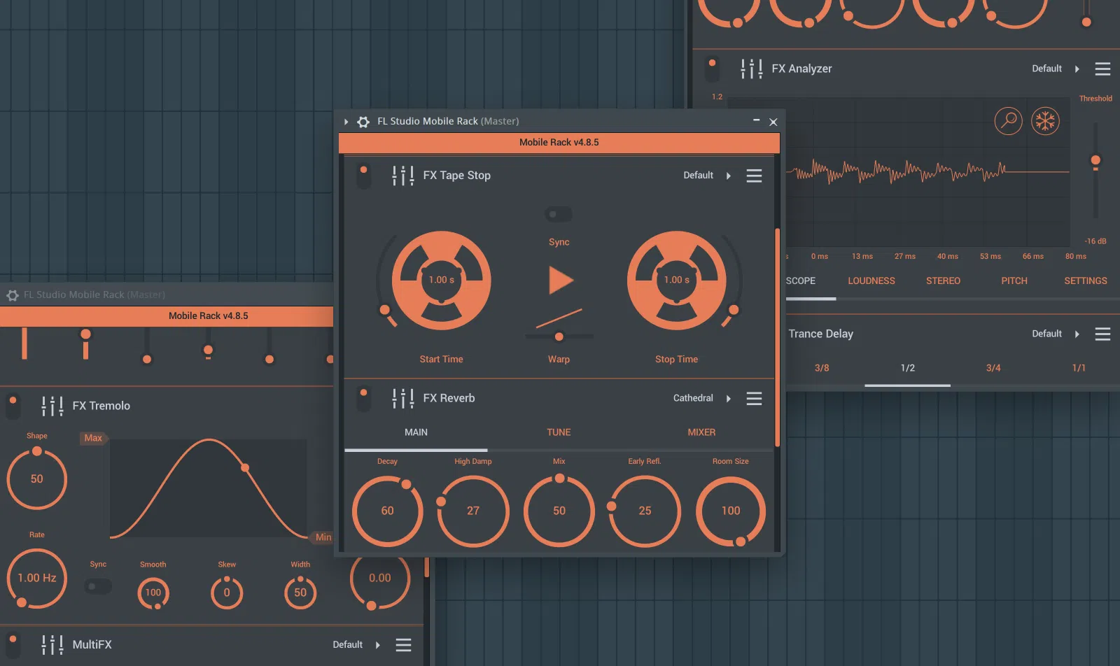Viewport: 1120px width, 666px height.
Task: Open the FX Tape Stop hamburger menu
Action: point(754,176)
